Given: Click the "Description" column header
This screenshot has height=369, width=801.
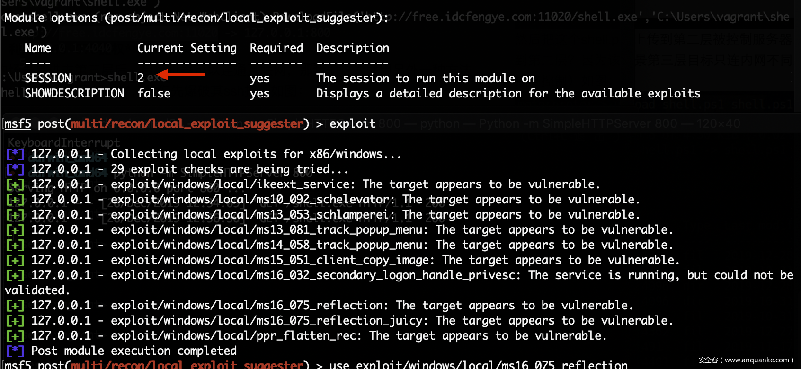Looking at the screenshot, I should [352, 48].
